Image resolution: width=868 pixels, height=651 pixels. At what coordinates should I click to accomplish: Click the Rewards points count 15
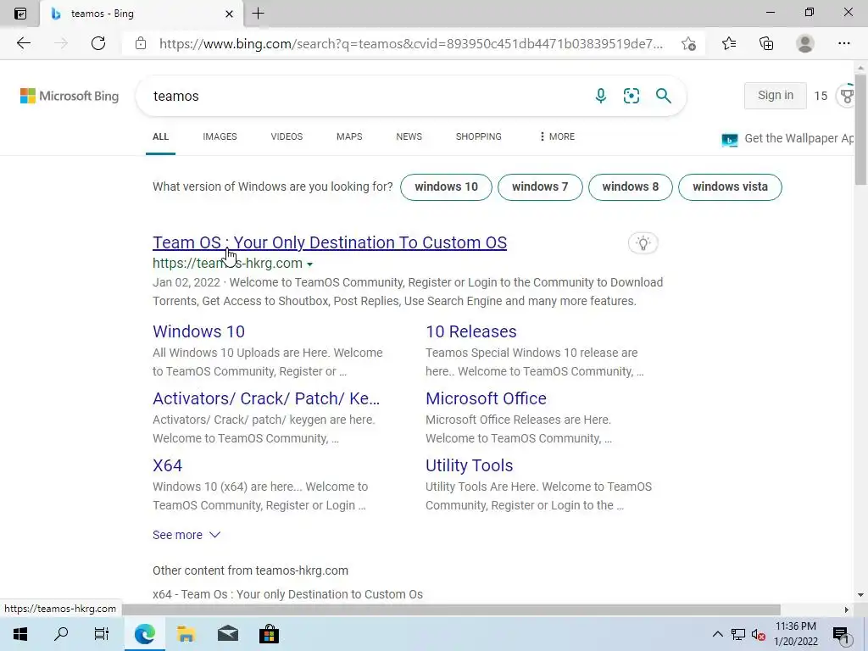coord(821,97)
